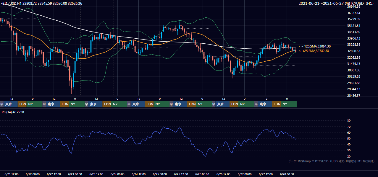Image resolution: width=378 pixels, height=177 pixels.
Task: Click the Bitstamp data source attribution text
Action: click(332, 161)
